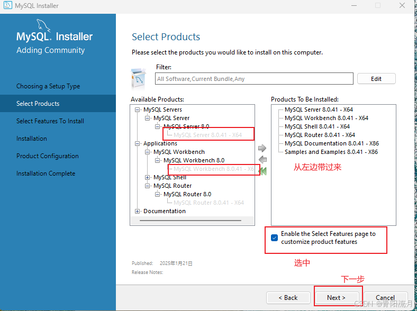The height and width of the screenshot is (311, 417).
Task: Collapse the MySQL Server subnode
Action: tap(147, 118)
